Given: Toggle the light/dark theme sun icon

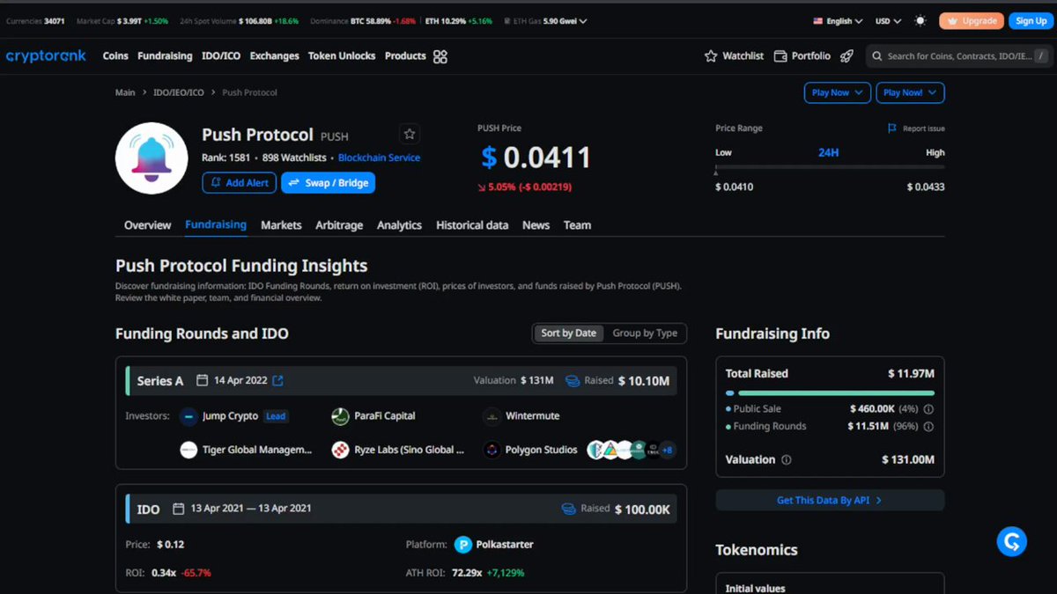Looking at the screenshot, I should [920, 21].
